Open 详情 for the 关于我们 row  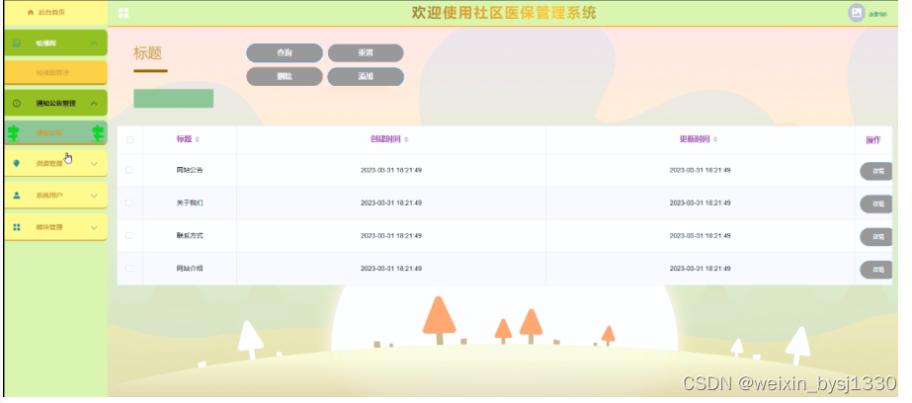[876, 203]
